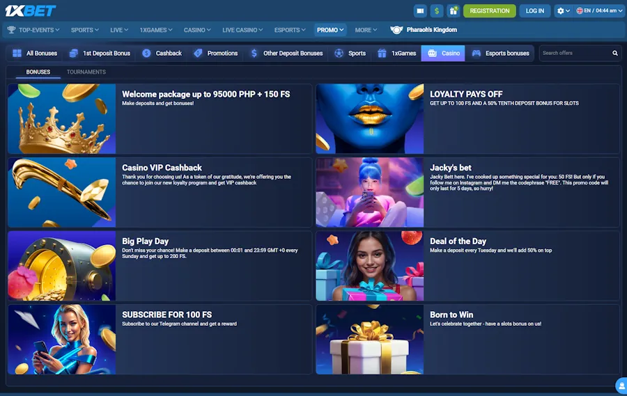Screen dimensions: 627x396
Task: Click the grid icon beside All Bonuses
Action: pos(17,53)
